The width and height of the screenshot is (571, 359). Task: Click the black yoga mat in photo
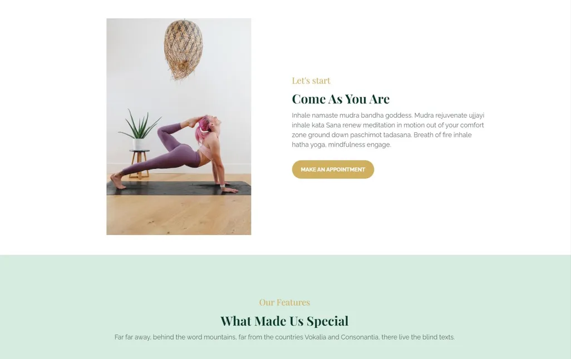(x=179, y=188)
